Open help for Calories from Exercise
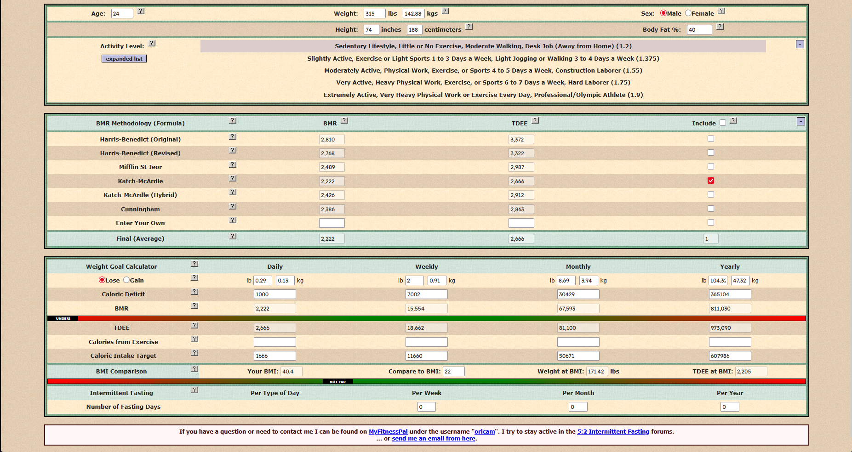The height and width of the screenshot is (452, 852). pos(195,339)
